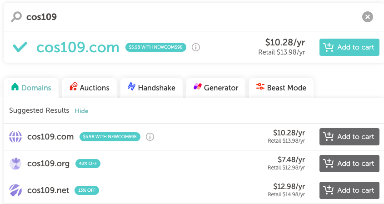The image size is (384, 204).
Task: Click the globe icon next to cos109.com
Action: click(15, 137)
